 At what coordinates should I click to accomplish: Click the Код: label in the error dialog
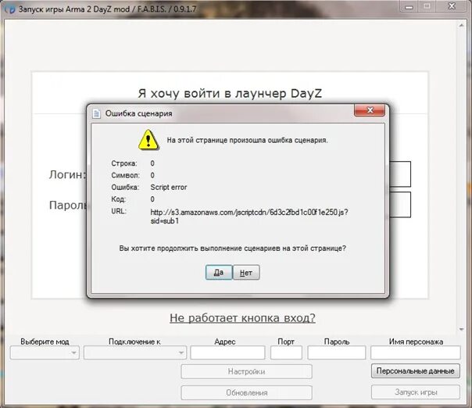point(119,199)
